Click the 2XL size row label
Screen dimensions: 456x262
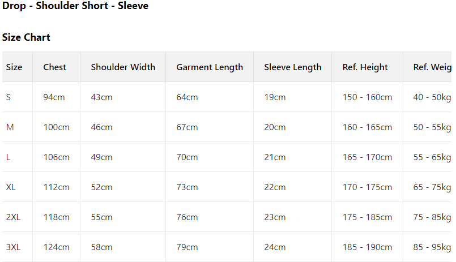13,217
